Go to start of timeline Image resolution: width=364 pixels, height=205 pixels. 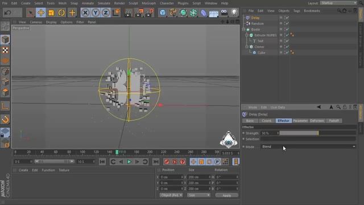coord(102,162)
